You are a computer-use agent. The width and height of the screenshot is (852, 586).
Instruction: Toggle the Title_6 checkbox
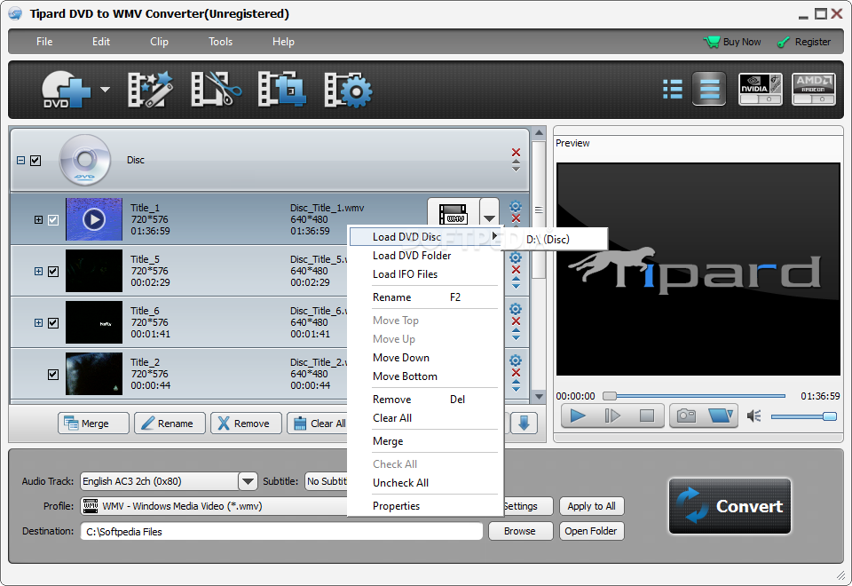click(53, 323)
